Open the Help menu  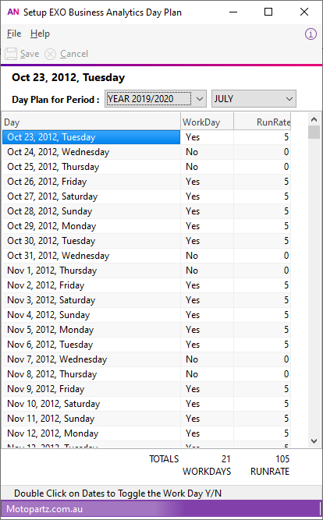tap(40, 34)
